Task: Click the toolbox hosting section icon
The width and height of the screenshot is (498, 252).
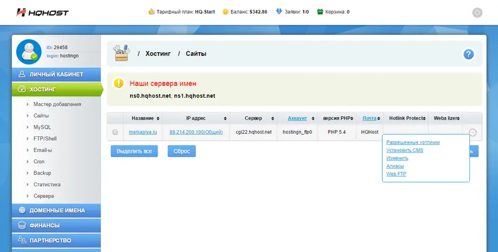Action: tap(121, 53)
